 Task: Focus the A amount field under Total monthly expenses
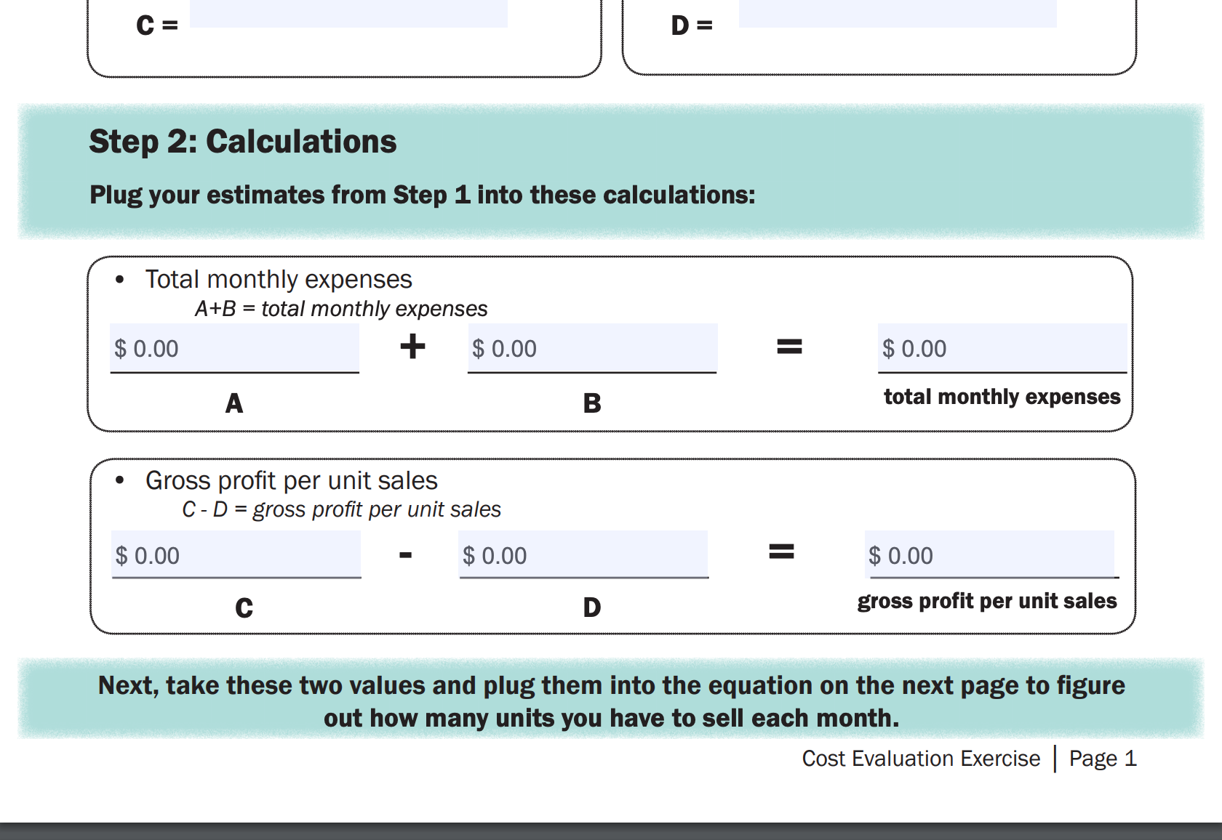tap(234, 348)
